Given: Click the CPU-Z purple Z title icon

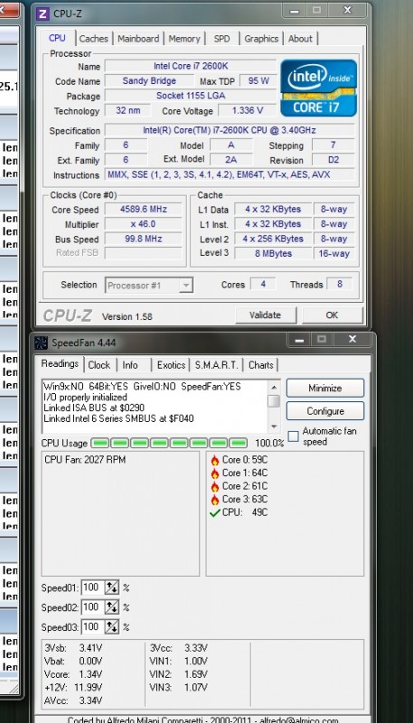Looking at the screenshot, I should [42, 14].
